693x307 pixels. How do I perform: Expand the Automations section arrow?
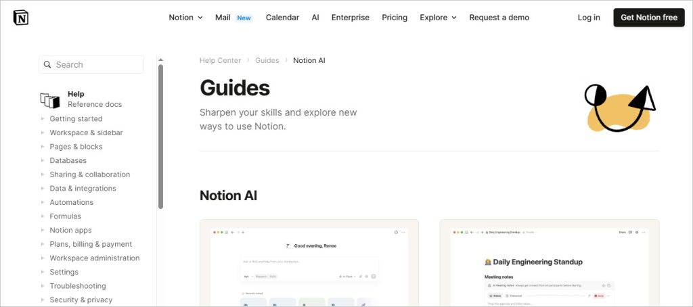(43, 202)
